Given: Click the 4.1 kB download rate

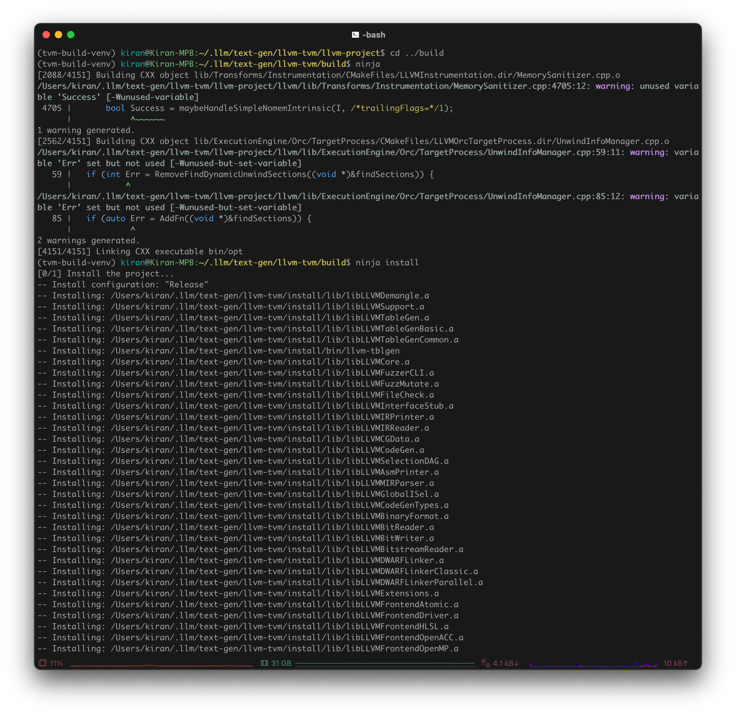Looking at the screenshot, I should [x=505, y=663].
